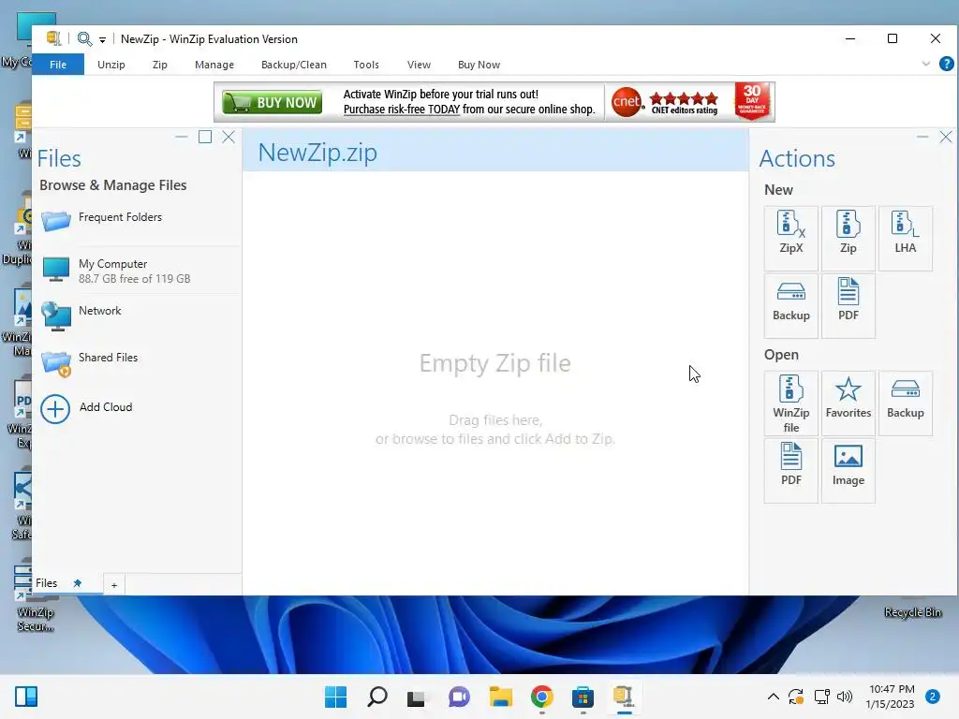Create a new PDF under New
The height and width of the screenshot is (719, 959).
848,305
